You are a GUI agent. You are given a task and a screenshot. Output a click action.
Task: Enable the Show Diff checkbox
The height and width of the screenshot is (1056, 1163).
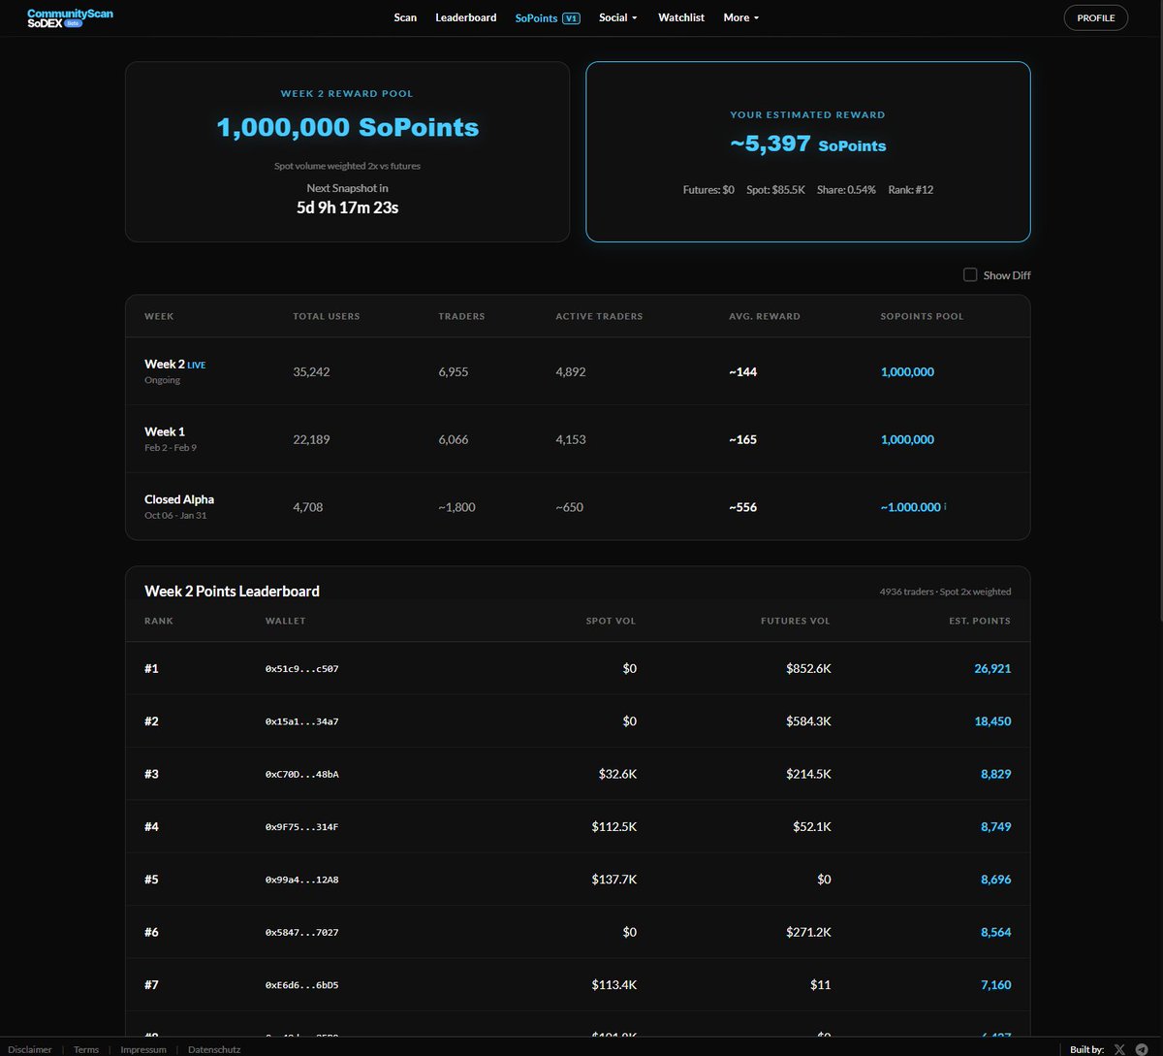970,274
